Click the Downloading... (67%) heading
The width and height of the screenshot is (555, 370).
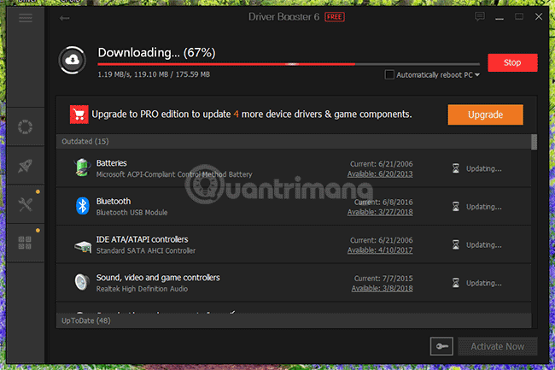point(156,53)
